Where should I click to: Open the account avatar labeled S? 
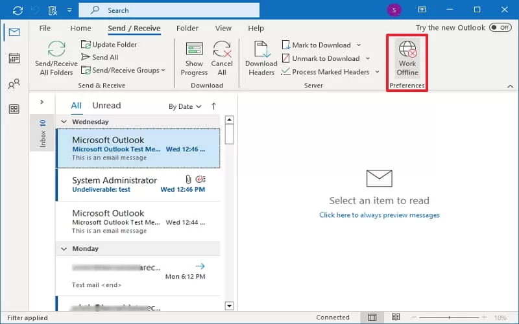click(394, 10)
